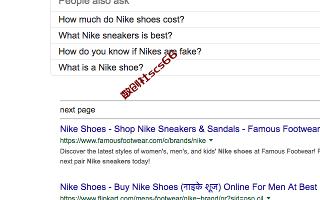This screenshot has height=200, width=320.
Task: Click the red diagonal watermark text
Action: (149, 75)
